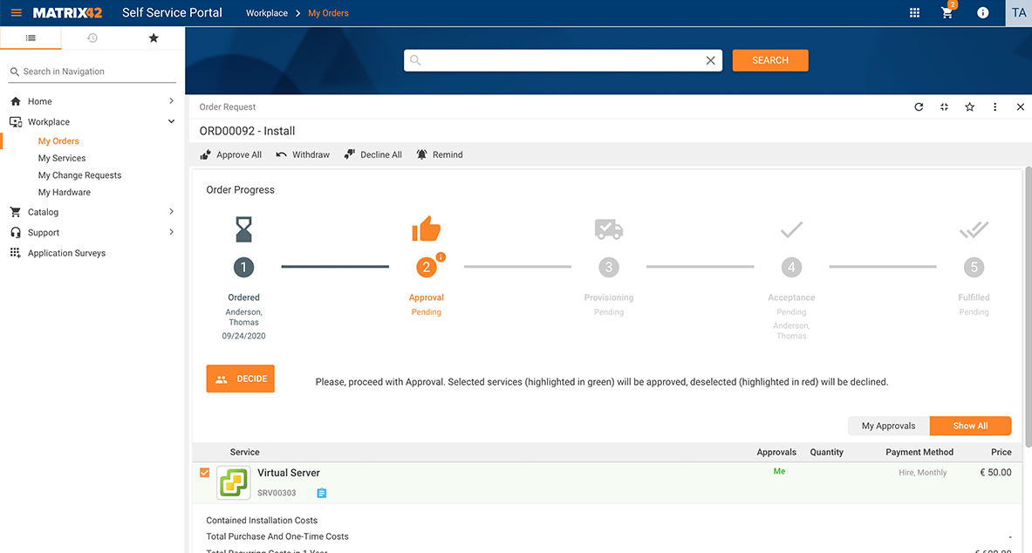
Task: Enable the Show All filter
Action: 970,426
